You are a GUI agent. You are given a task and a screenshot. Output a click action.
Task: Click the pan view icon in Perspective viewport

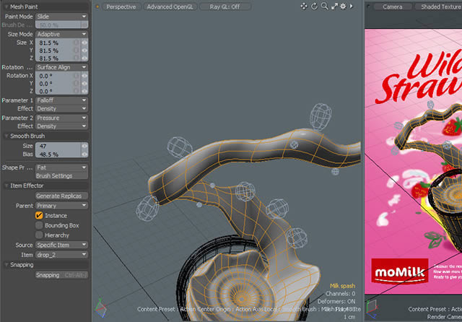pos(304,6)
